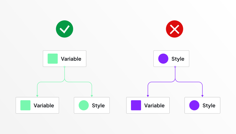The height and width of the screenshot is (134, 236).
Task: Select the bottom-left green Variable box
Action: click(x=37, y=105)
